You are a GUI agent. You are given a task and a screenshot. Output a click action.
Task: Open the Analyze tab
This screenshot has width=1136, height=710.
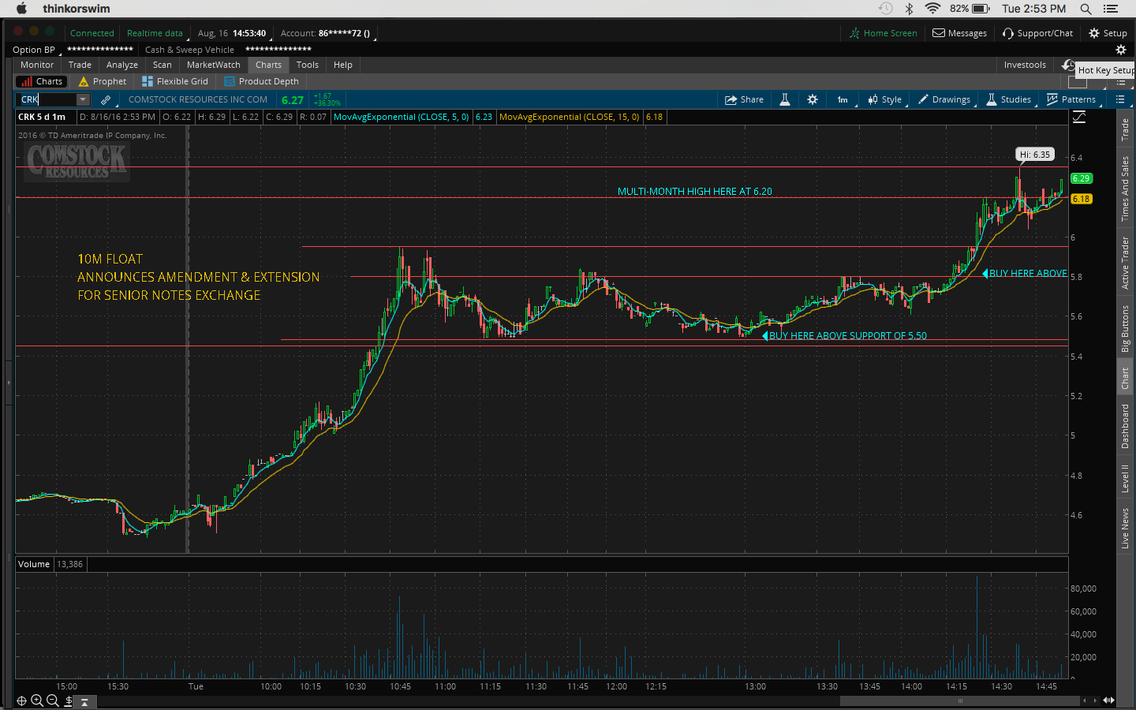click(121, 65)
